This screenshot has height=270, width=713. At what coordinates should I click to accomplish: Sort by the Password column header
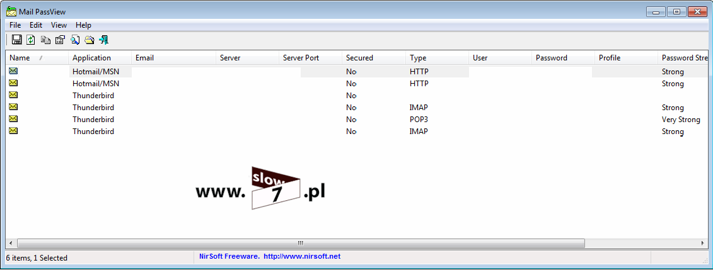[564, 58]
